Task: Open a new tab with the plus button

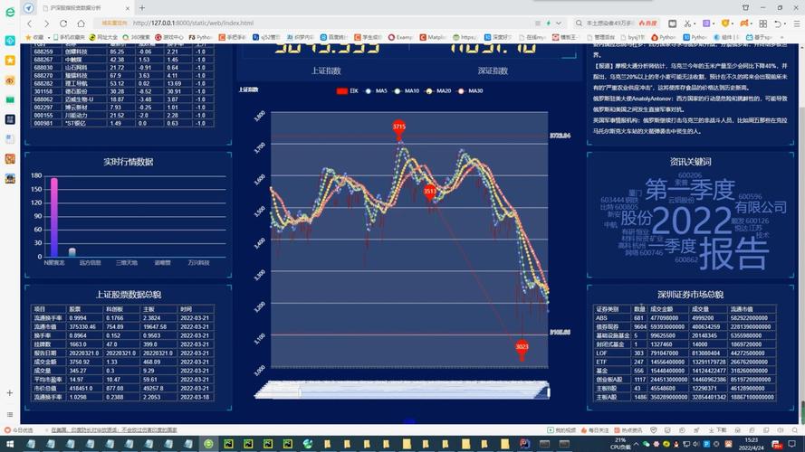Action: [x=142, y=8]
